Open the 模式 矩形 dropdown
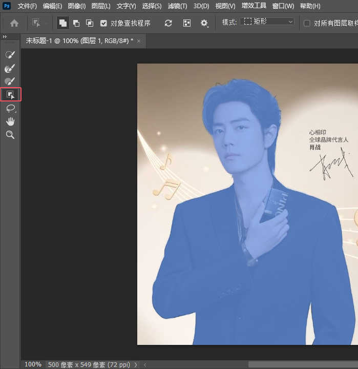 click(267, 22)
